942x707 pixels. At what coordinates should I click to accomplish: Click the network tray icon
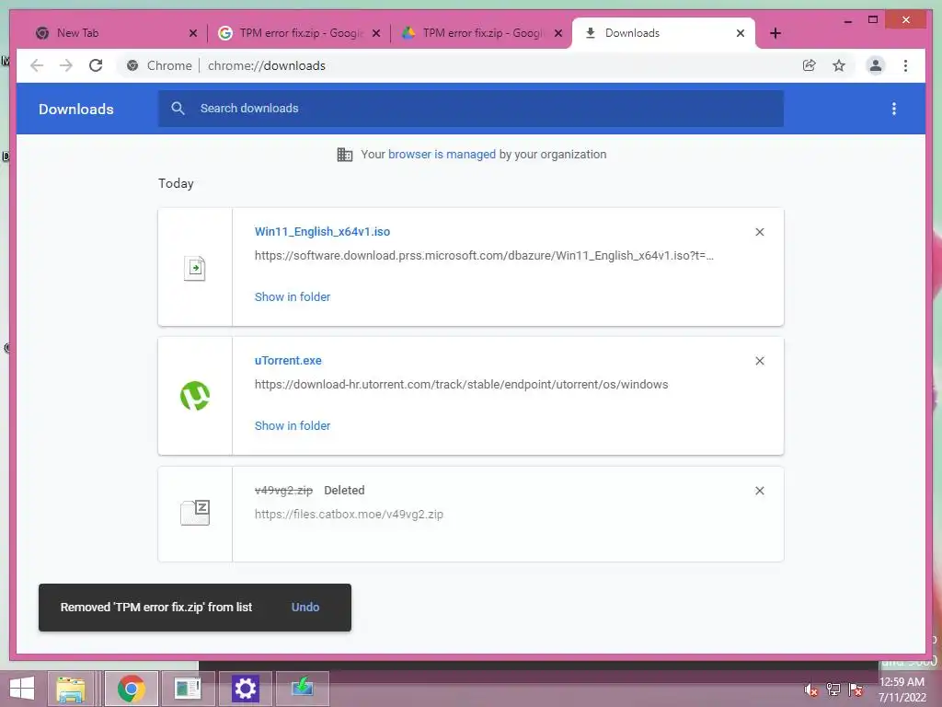pyautogui.click(x=833, y=690)
